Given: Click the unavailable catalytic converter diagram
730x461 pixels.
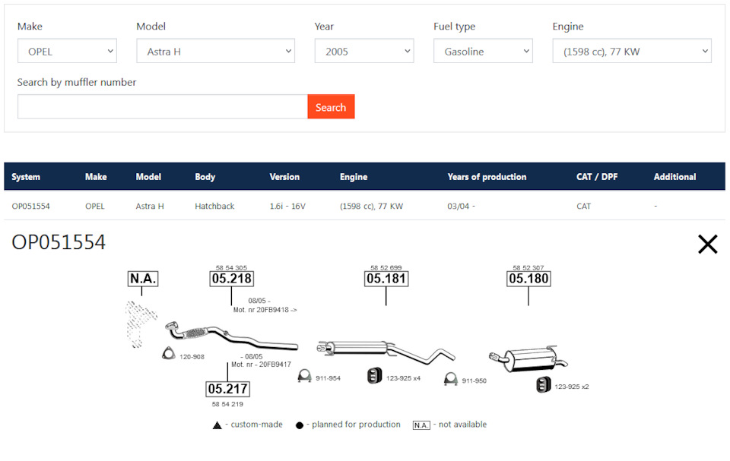Looking at the screenshot, I should 139,324.
